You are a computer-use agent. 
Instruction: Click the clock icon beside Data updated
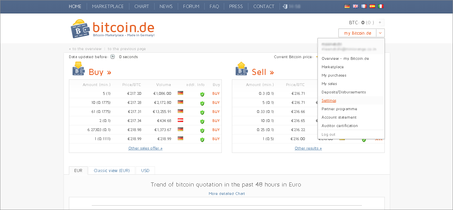coord(113,57)
